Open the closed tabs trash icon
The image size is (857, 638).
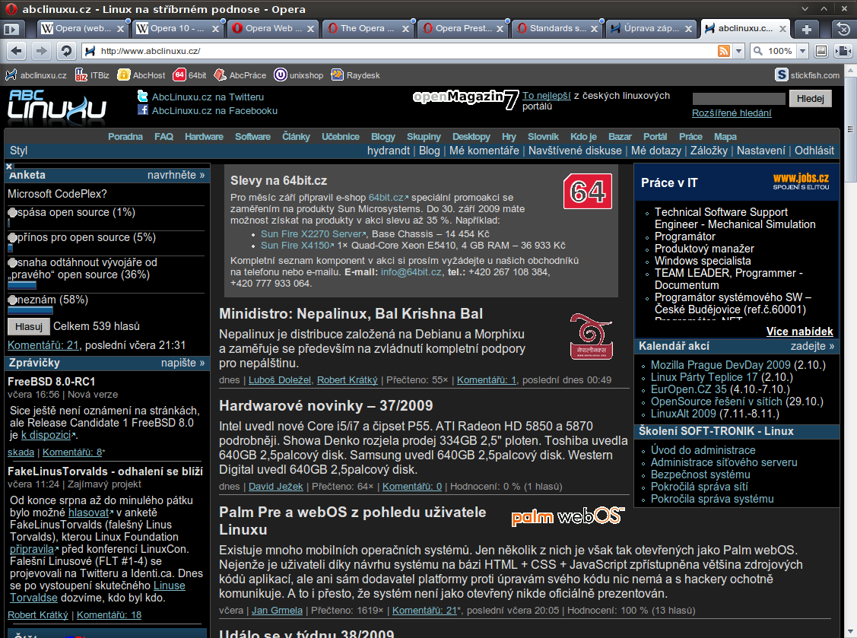click(x=843, y=29)
